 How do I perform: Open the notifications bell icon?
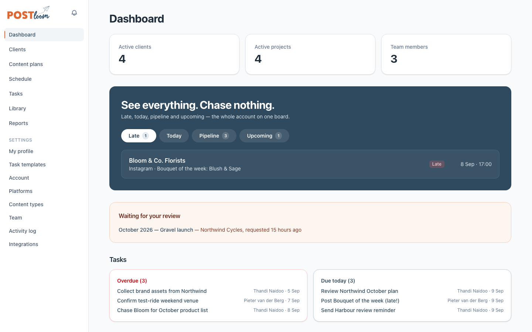pos(74,13)
